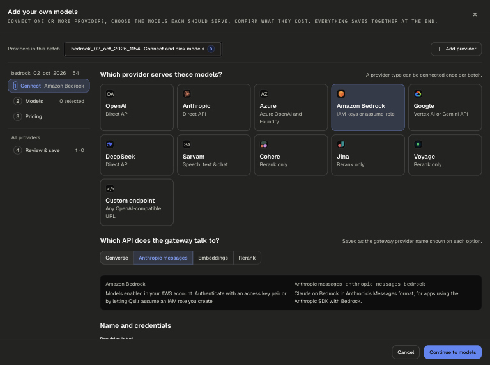Click the 'Add your own models' title
Image resolution: width=490 pixels, height=365 pixels.
pyautogui.click(x=43, y=12)
